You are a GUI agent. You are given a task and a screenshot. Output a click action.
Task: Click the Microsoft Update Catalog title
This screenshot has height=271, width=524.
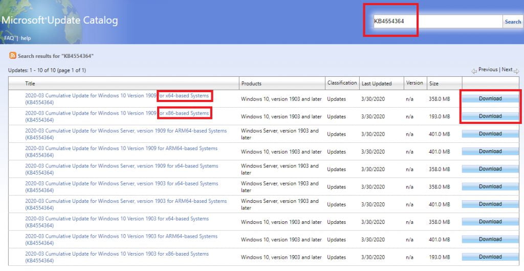click(60, 20)
